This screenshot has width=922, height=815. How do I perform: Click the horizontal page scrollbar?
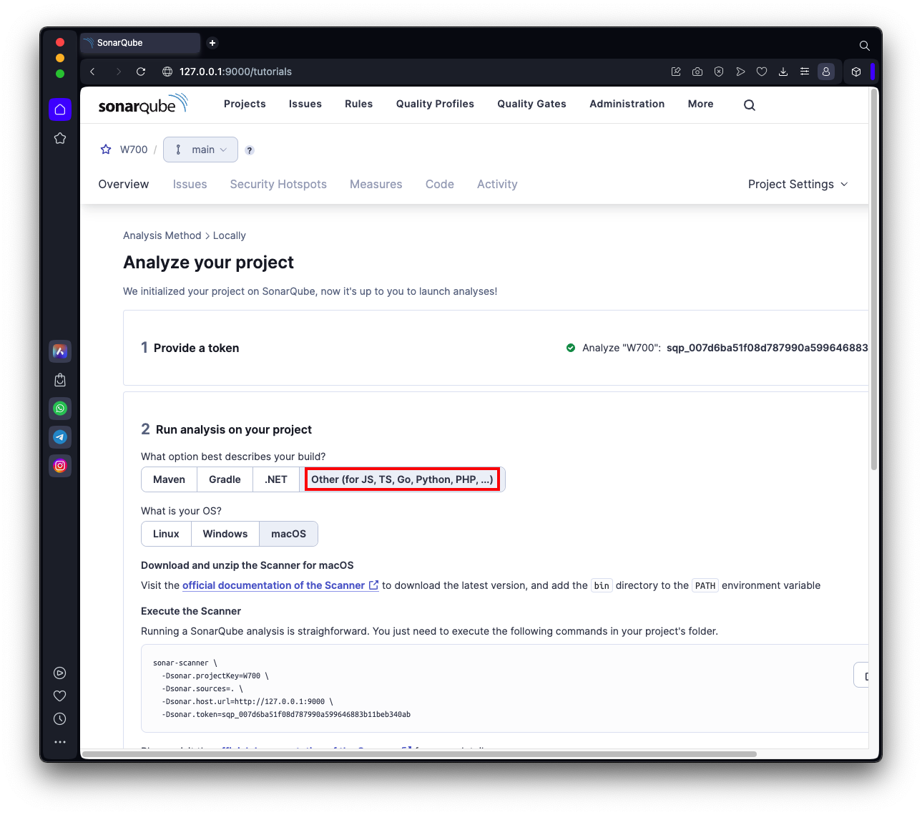click(x=421, y=753)
